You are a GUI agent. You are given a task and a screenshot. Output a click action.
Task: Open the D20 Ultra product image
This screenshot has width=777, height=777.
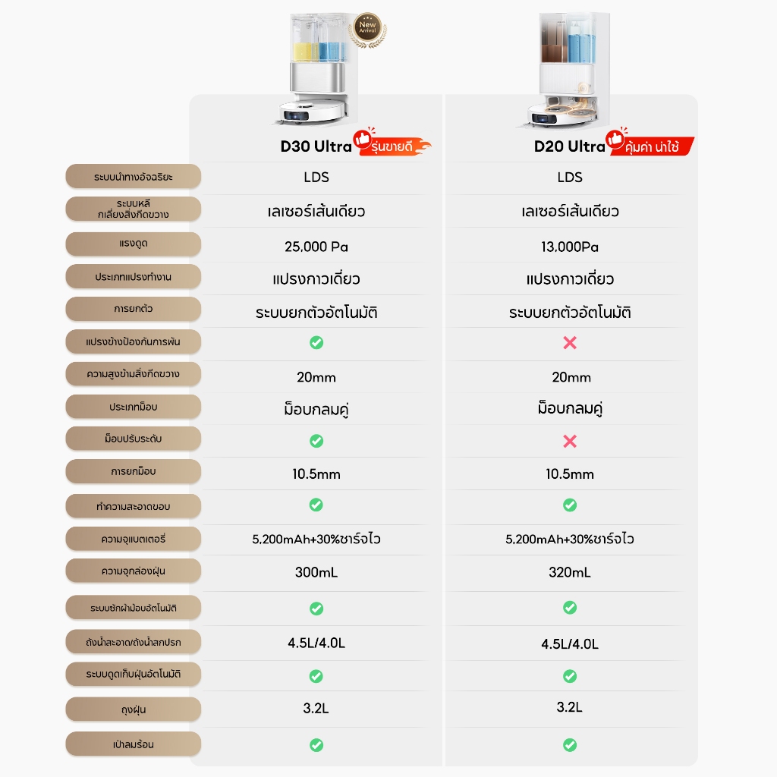point(568,68)
